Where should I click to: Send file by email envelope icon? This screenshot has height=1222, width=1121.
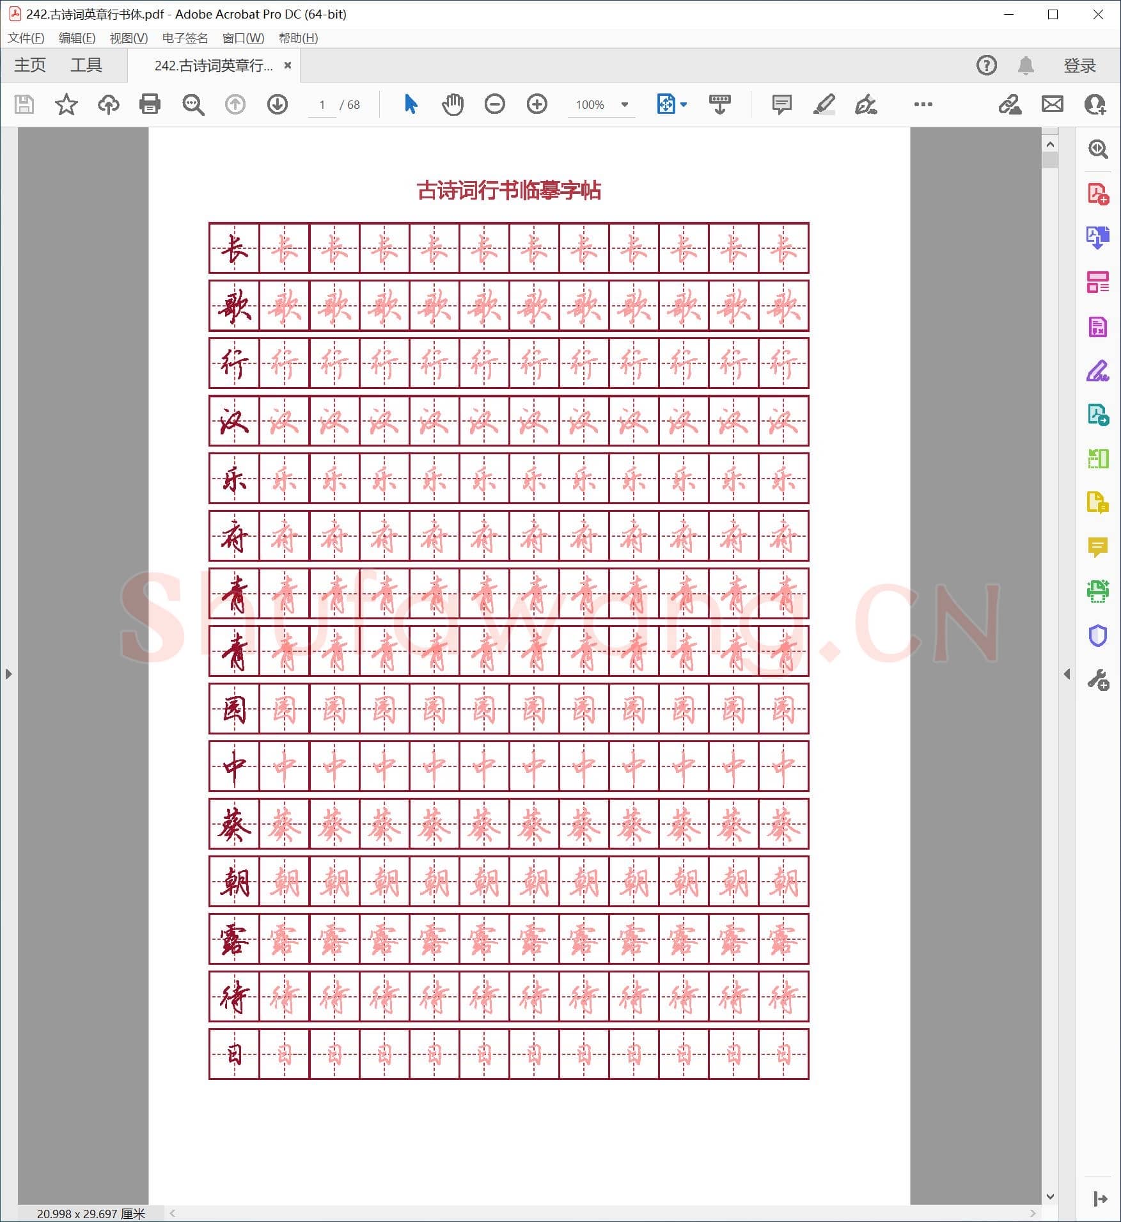pos(1052,104)
